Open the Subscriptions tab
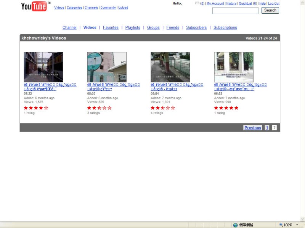The image size is (305, 228). point(225,27)
